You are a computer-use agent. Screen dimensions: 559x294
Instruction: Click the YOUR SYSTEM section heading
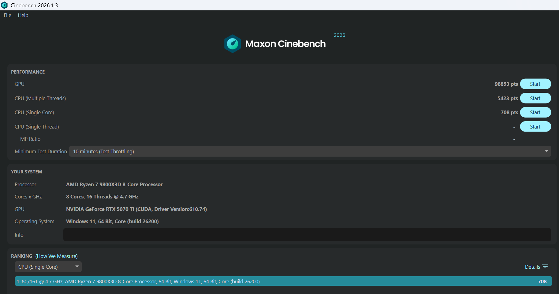coord(27,172)
